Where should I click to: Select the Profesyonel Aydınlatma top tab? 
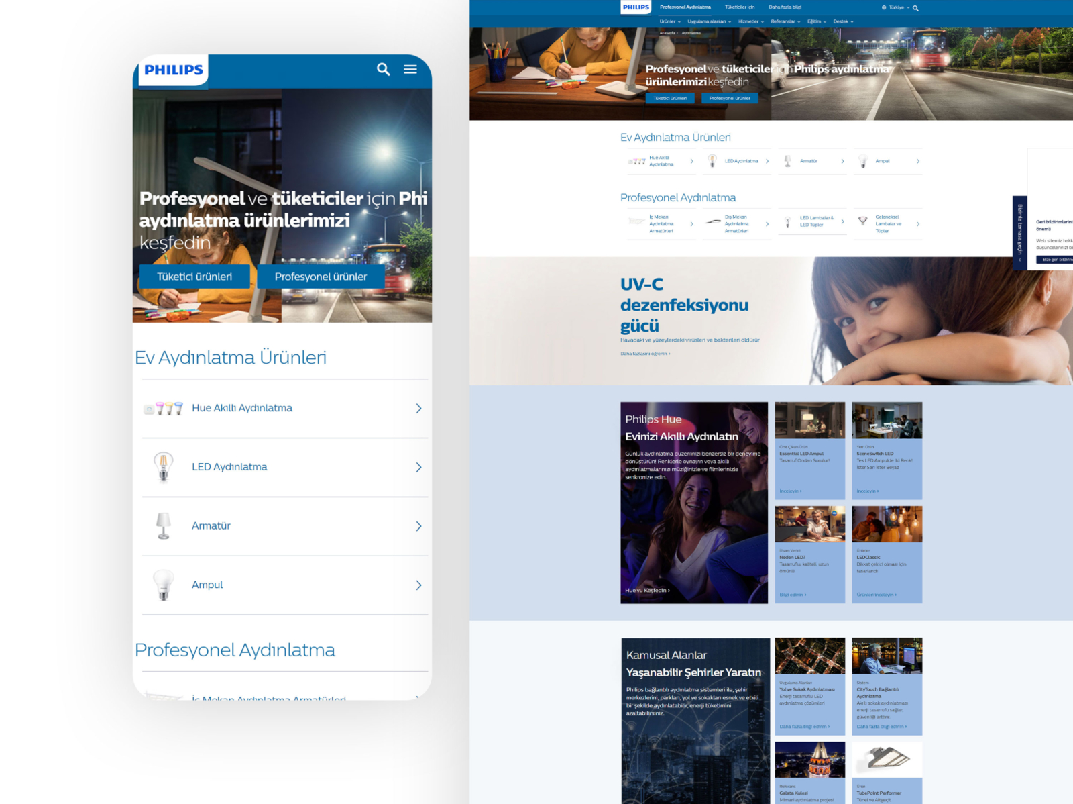click(685, 7)
